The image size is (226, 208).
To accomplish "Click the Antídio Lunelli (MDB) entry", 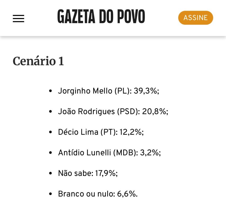I will (x=109, y=153).
